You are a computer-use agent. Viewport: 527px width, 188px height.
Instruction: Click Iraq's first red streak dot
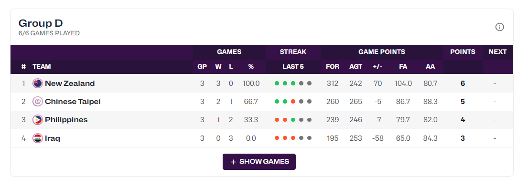click(x=277, y=138)
